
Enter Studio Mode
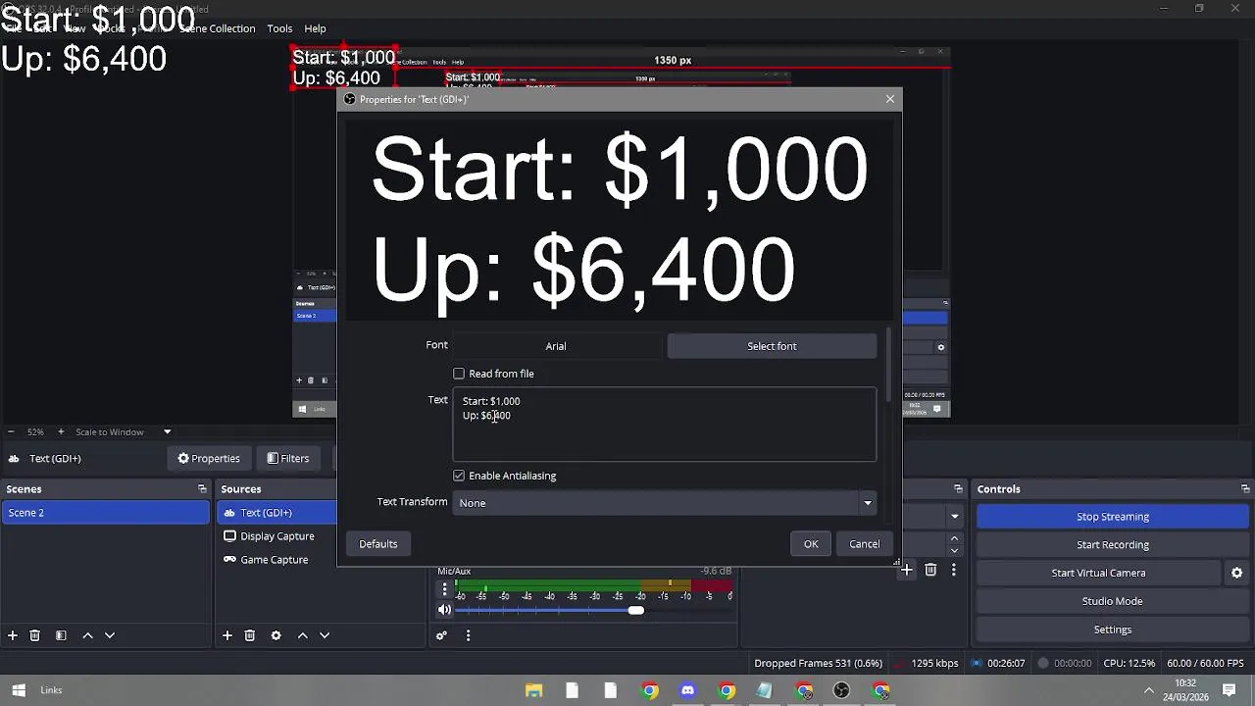click(1113, 601)
